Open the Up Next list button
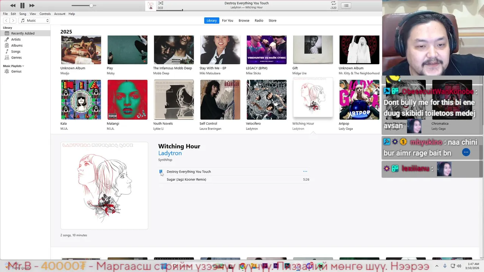 tap(346, 5)
